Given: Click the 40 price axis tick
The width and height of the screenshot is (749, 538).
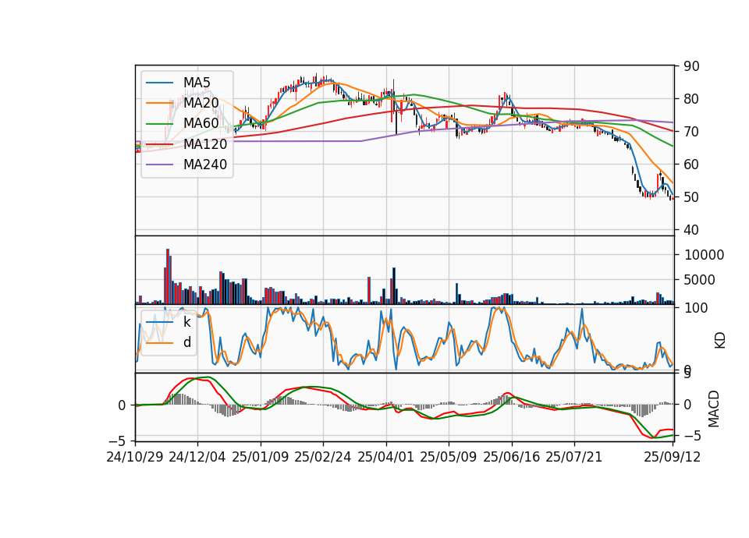Looking at the screenshot, I should pos(691,230).
